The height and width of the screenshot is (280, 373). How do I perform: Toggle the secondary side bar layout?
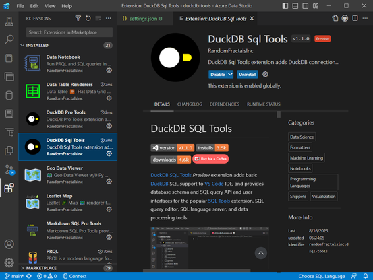click(305, 6)
